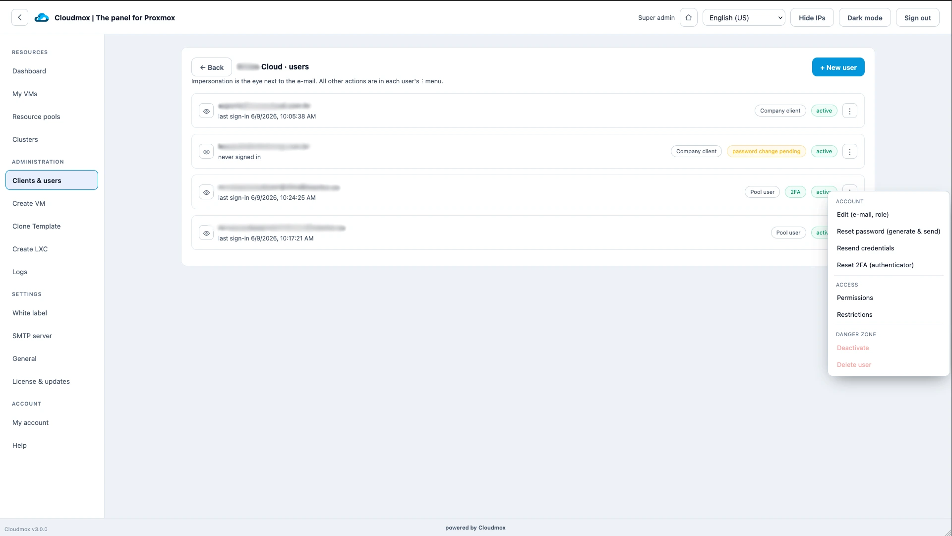Click Company client badge on never signed in row
Screen dimensions: 952x536
pos(696,152)
